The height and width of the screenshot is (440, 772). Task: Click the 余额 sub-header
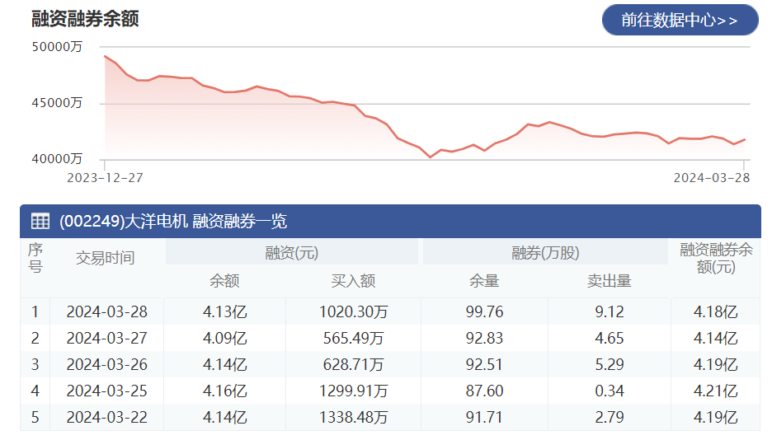(224, 281)
